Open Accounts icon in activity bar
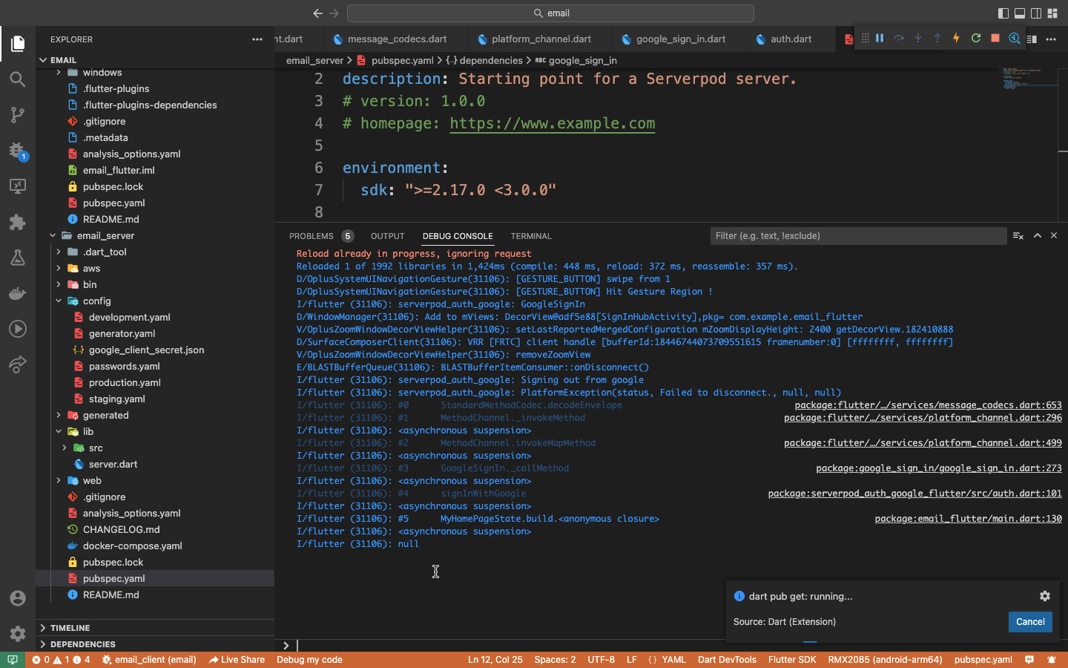 pyautogui.click(x=18, y=598)
